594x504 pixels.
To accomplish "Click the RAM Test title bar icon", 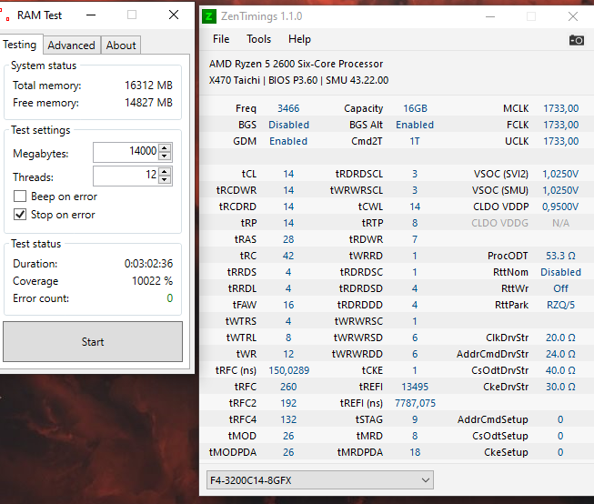I will [5, 15].
